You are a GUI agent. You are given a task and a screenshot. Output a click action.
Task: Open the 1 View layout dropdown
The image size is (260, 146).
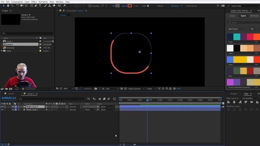click(151, 89)
